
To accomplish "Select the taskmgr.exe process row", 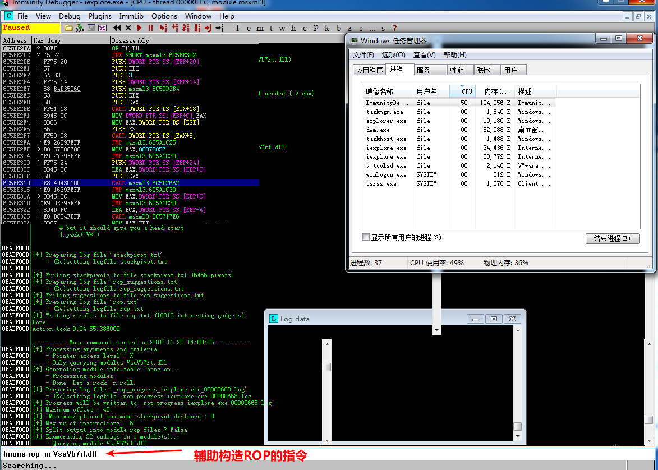I will (x=459, y=112).
